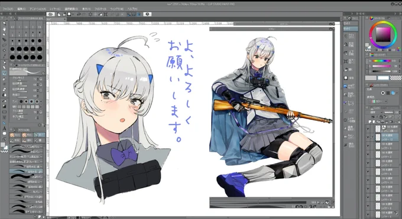The image size is (402, 219).
Task: Click the Save icon in command bar
Action: pos(69,14)
